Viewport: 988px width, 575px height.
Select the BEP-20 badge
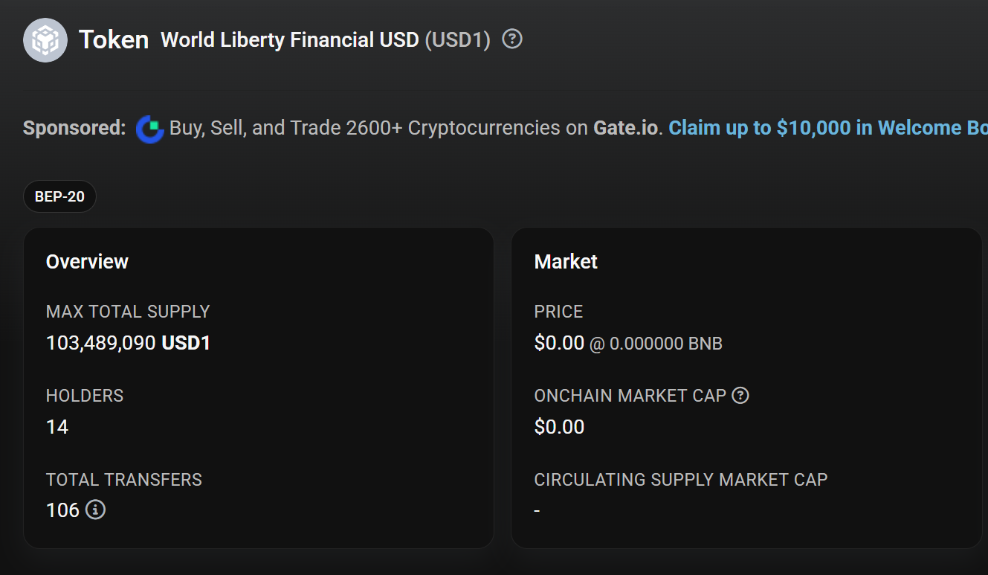tap(59, 196)
